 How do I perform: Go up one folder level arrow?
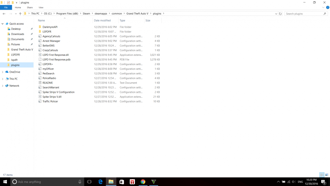[x=20, y=14]
